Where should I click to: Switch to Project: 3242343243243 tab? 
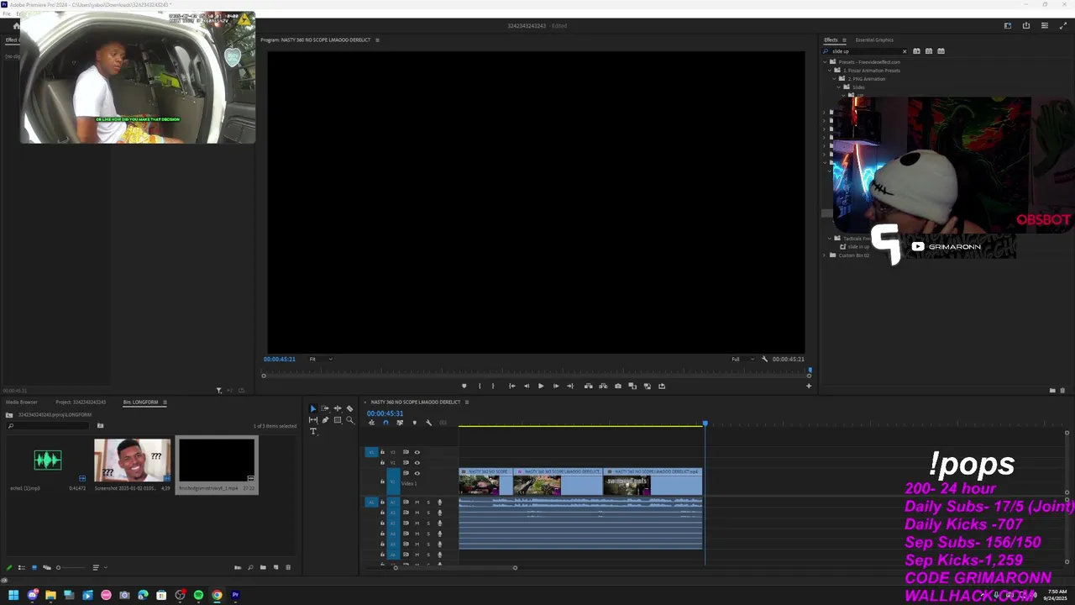tap(81, 402)
